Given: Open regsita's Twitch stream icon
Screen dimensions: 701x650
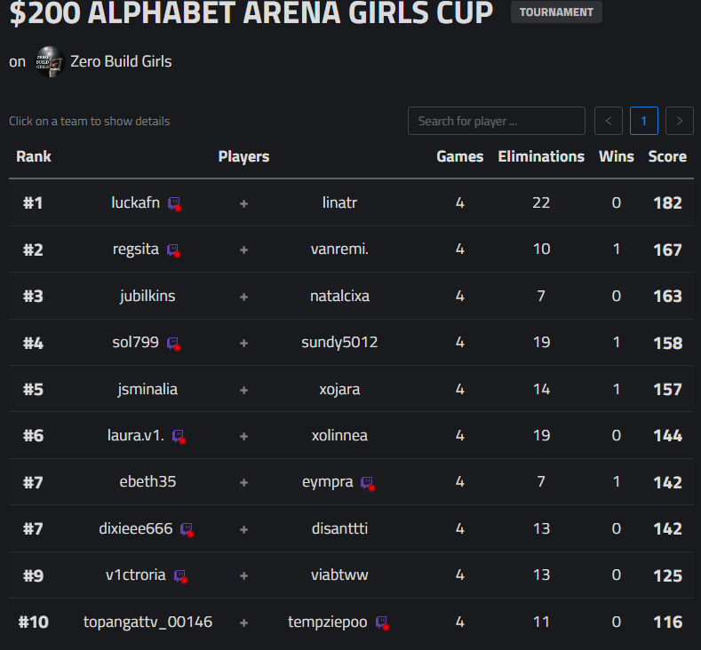Looking at the screenshot, I should [173, 250].
